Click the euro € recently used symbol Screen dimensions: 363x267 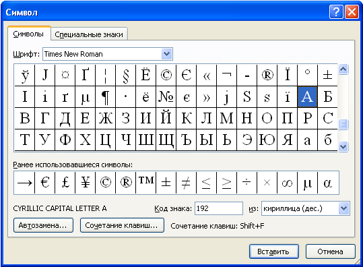point(45,183)
